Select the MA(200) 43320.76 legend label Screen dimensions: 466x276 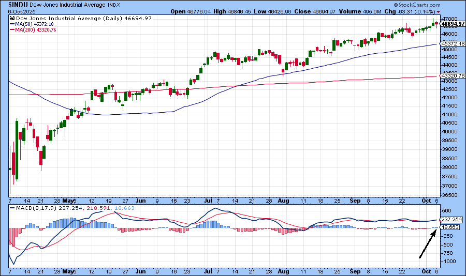point(36,29)
